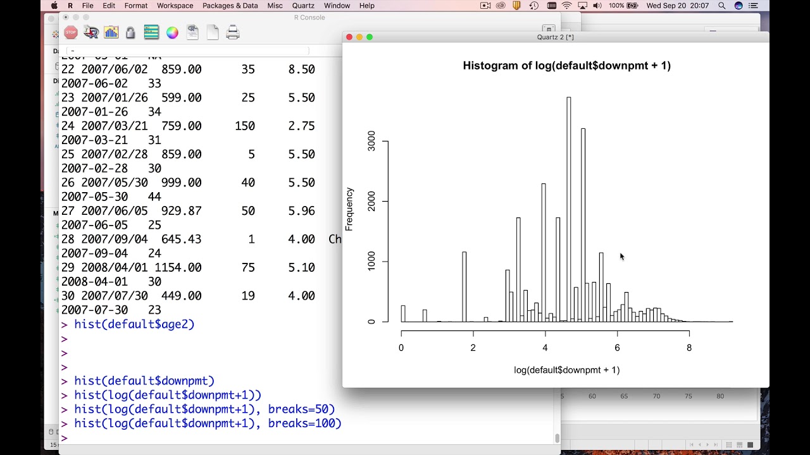The height and width of the screenshot is (455, 810).
Task: Click the R Console window title
Action: click(309, 17)
